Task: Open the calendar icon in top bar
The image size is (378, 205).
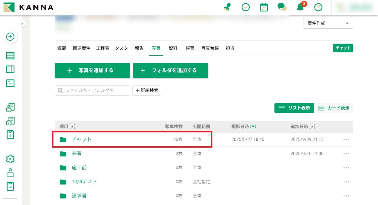Action: coord(264,7)
